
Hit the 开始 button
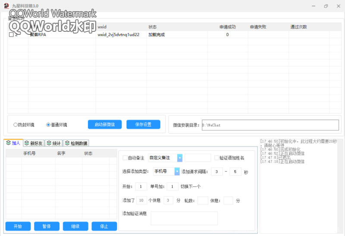18,226
